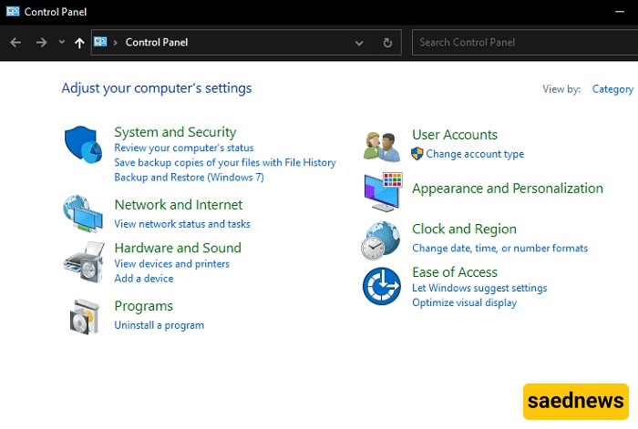Image resolution: width=638 pixels, height=429 pixels.
Task: Open Programs category heading
Action: point(144,306)
